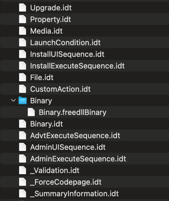
Task: Click the Binary.freedllBinary file icon
Action: click(31, 112)
